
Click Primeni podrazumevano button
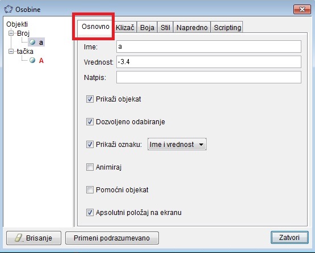[x=112, y=238]
